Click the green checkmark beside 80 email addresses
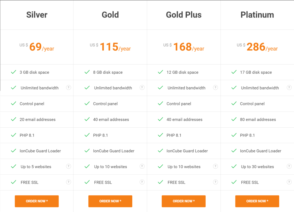Screen dimensions: 294x212 [234, 119]
